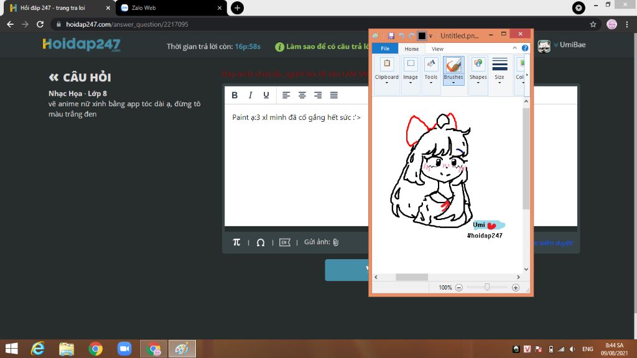Switch to Paint Home ribbon tab
Screen dimensions: 637x358
click(412, 48)
